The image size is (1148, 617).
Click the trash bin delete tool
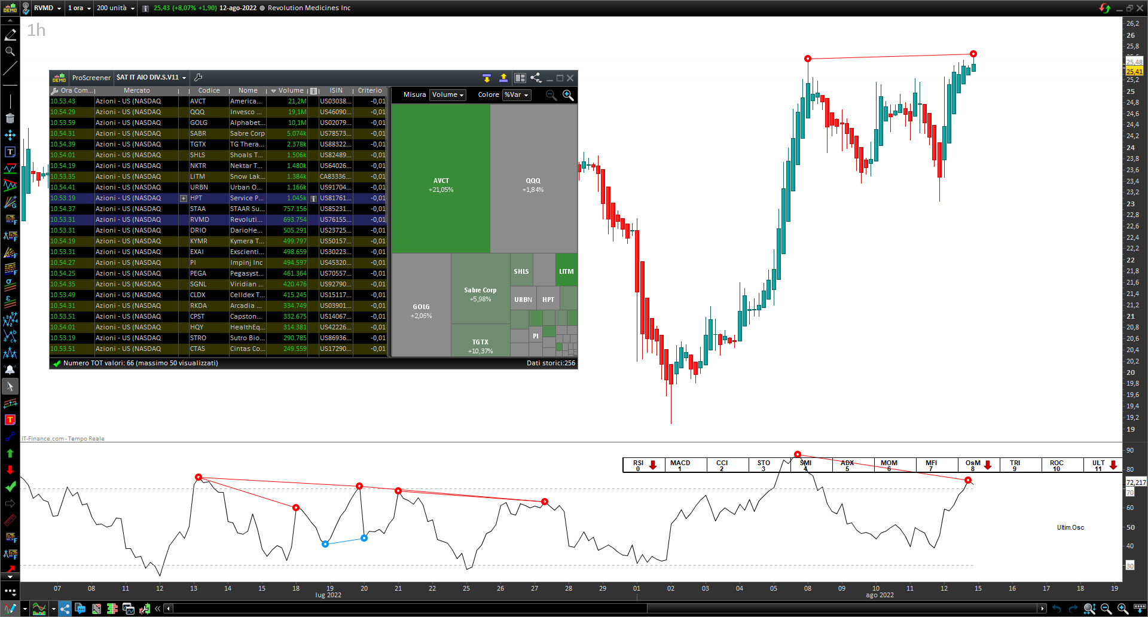[10, 118]
